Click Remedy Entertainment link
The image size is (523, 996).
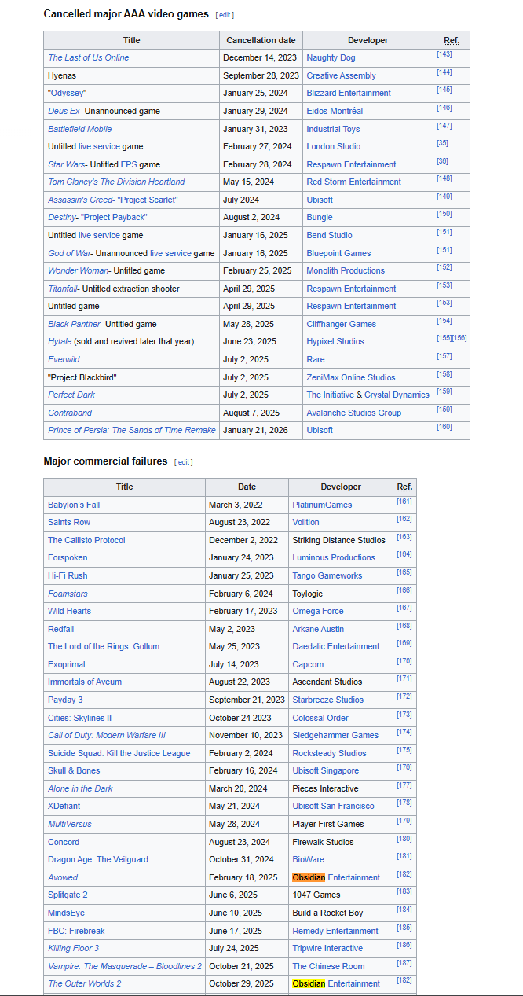click(335, 931)
